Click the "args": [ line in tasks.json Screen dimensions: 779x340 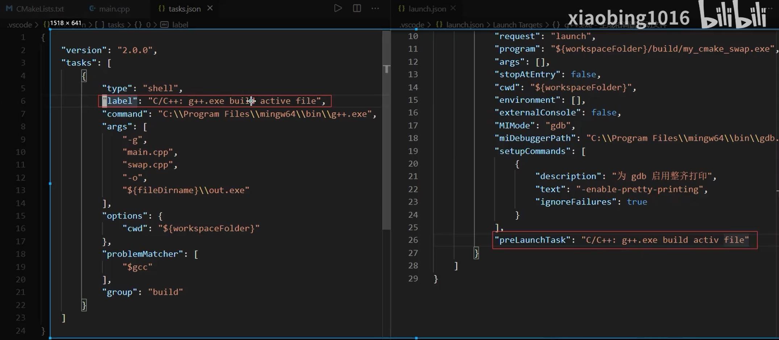(x=125, y=126)
